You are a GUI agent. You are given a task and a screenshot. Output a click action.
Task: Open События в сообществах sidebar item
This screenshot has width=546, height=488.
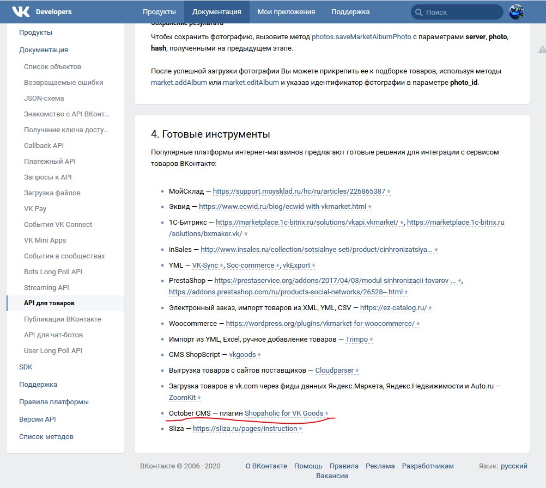click(x=64, y=256)
